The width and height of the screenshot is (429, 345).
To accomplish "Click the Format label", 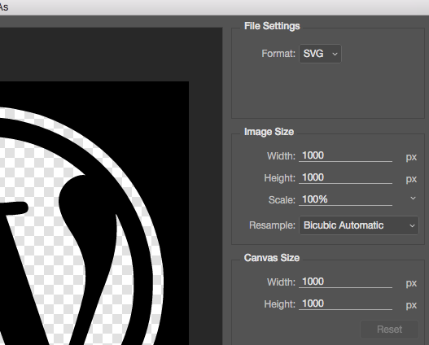I will point(278,54).
